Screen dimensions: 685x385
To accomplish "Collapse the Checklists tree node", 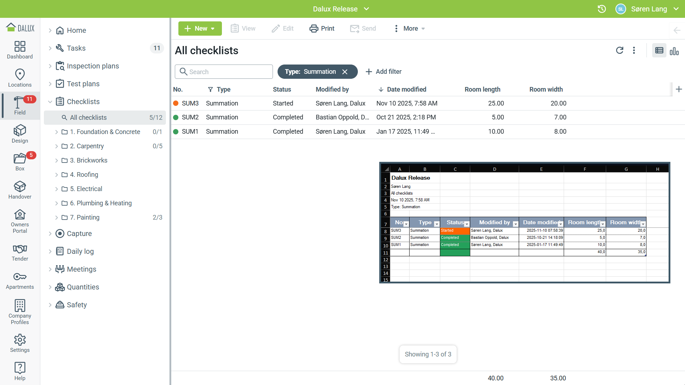I will pos(50,102).
